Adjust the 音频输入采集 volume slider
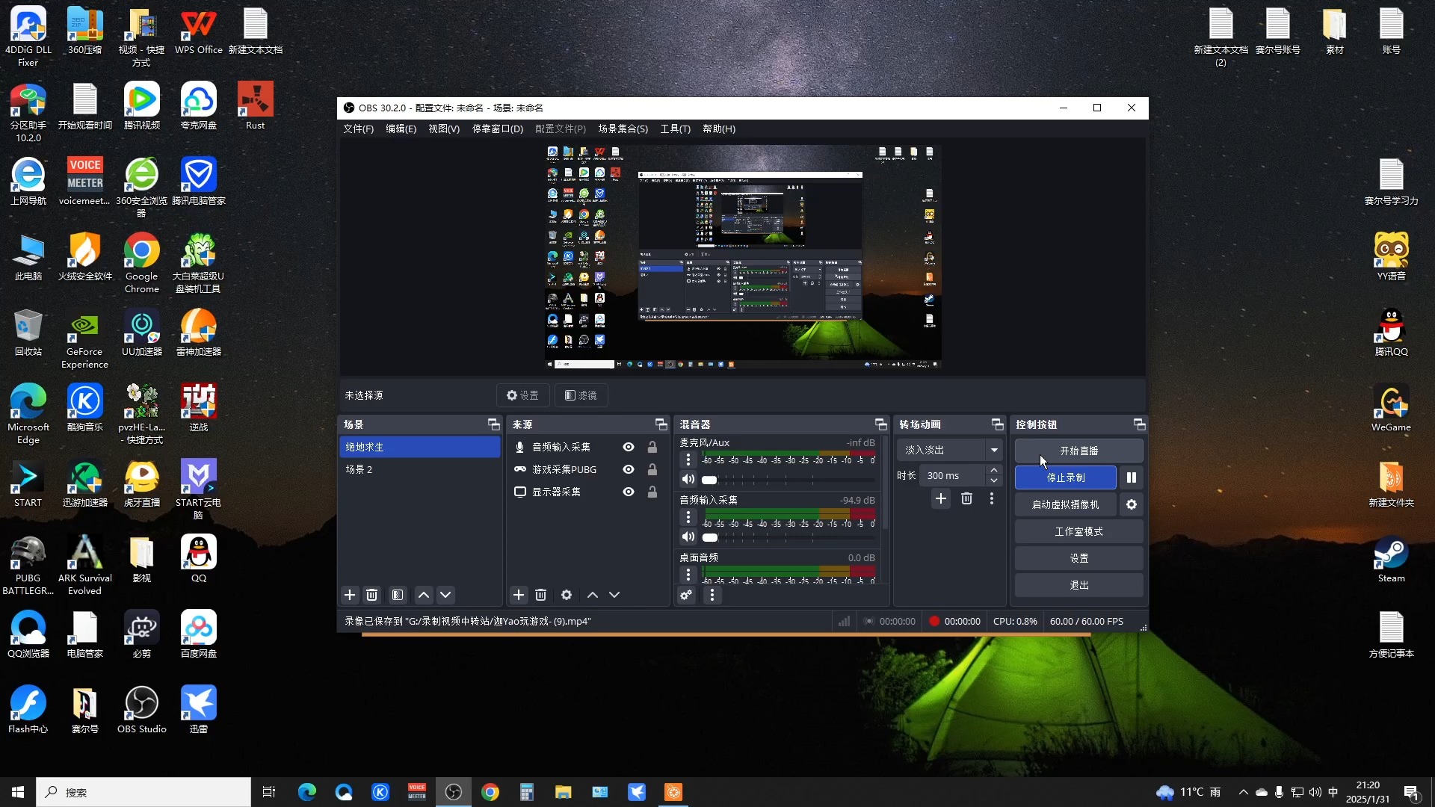The height and width of the screenshot is (807, 1435). (789, 537)
